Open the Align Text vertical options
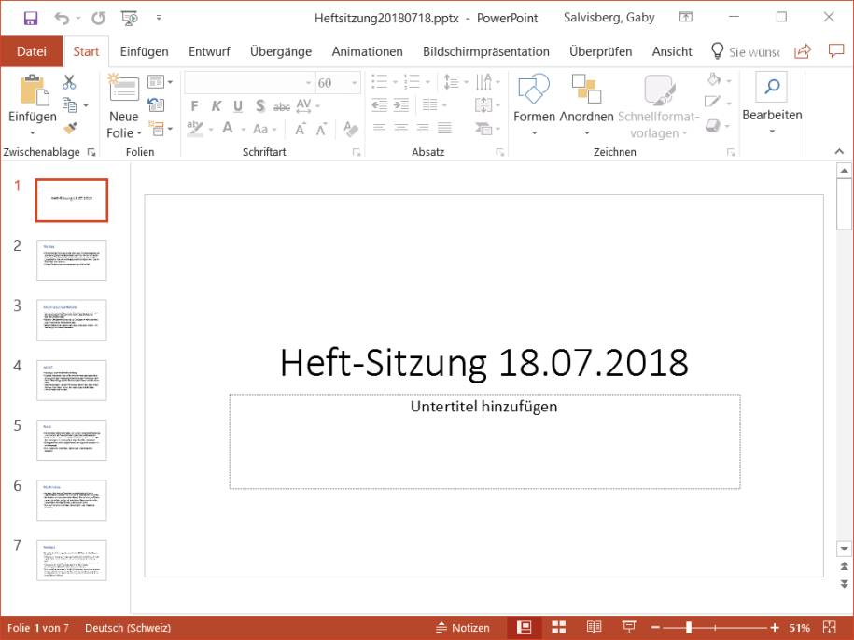 pos(487,104)
